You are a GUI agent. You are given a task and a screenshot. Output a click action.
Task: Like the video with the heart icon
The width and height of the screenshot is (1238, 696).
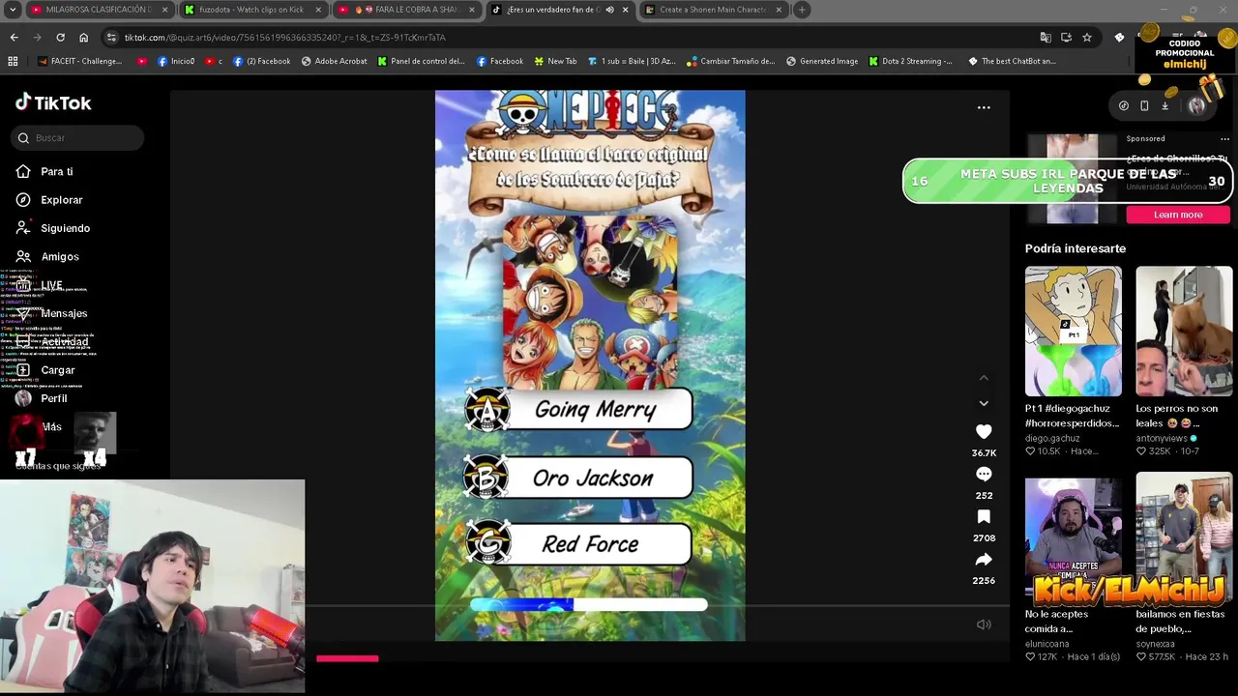(x=984, y=431)
